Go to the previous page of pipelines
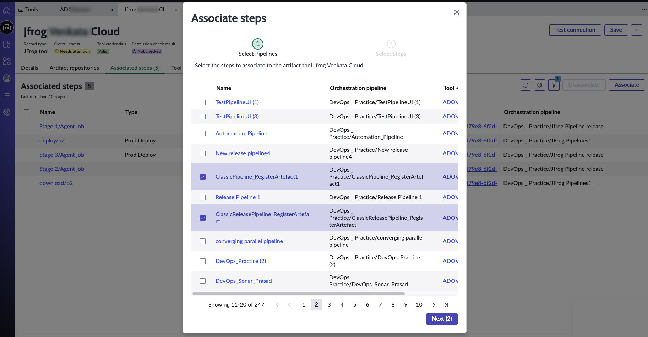 click(291, 305)
